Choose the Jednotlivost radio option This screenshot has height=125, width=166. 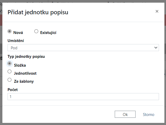(10, 71)
